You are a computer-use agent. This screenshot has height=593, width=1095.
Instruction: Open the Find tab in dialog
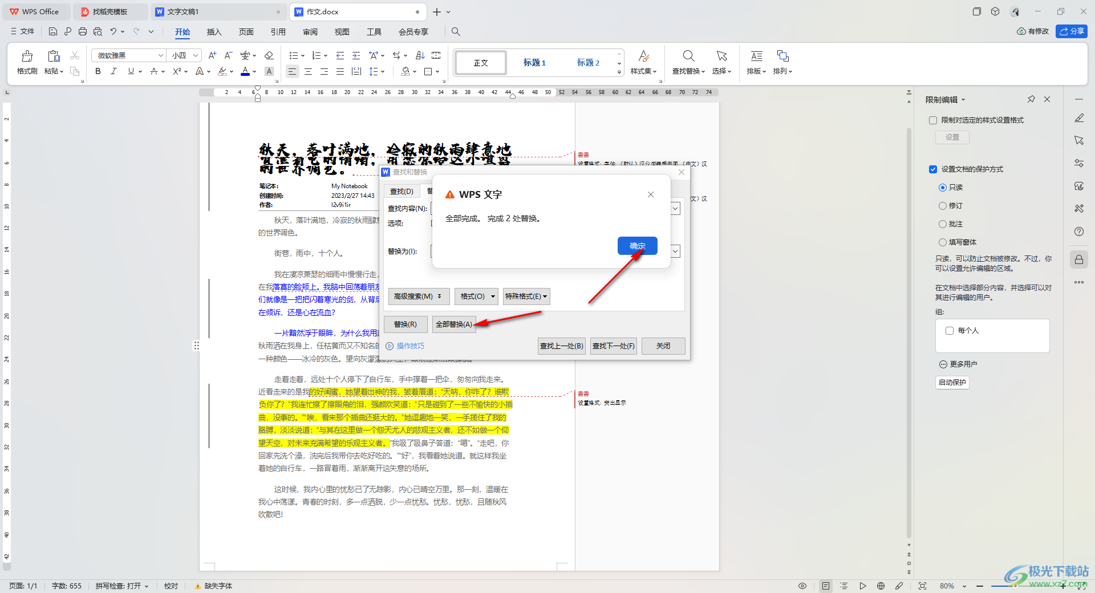click(x=401, y=191)
